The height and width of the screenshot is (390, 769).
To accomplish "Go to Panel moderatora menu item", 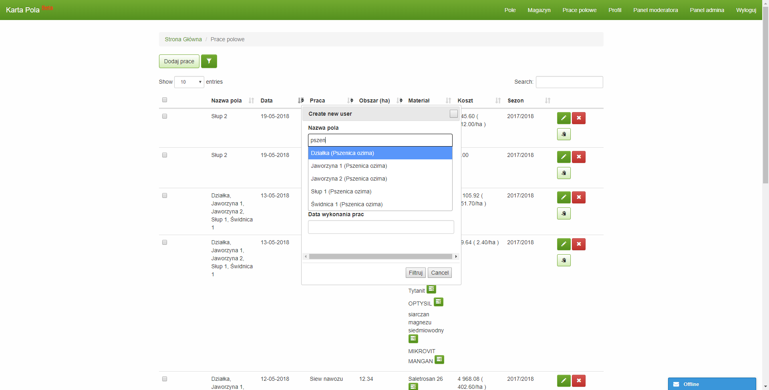I will point(655,10).
